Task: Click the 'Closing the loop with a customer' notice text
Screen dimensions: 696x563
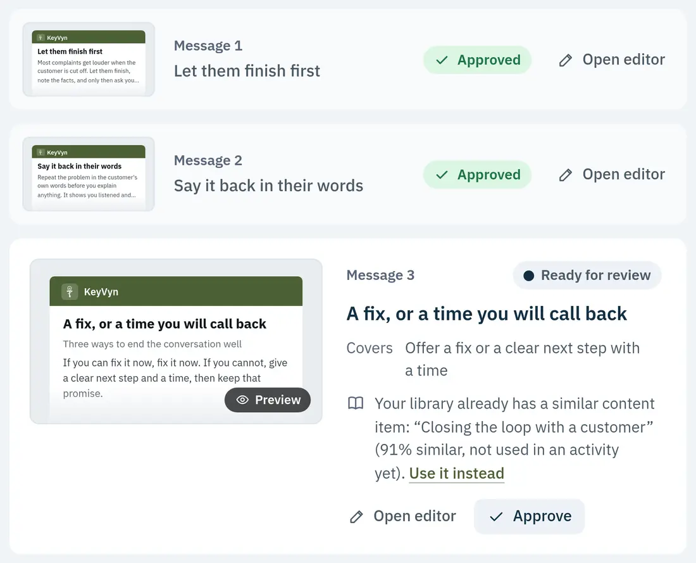Action: [x=533, y=427]
